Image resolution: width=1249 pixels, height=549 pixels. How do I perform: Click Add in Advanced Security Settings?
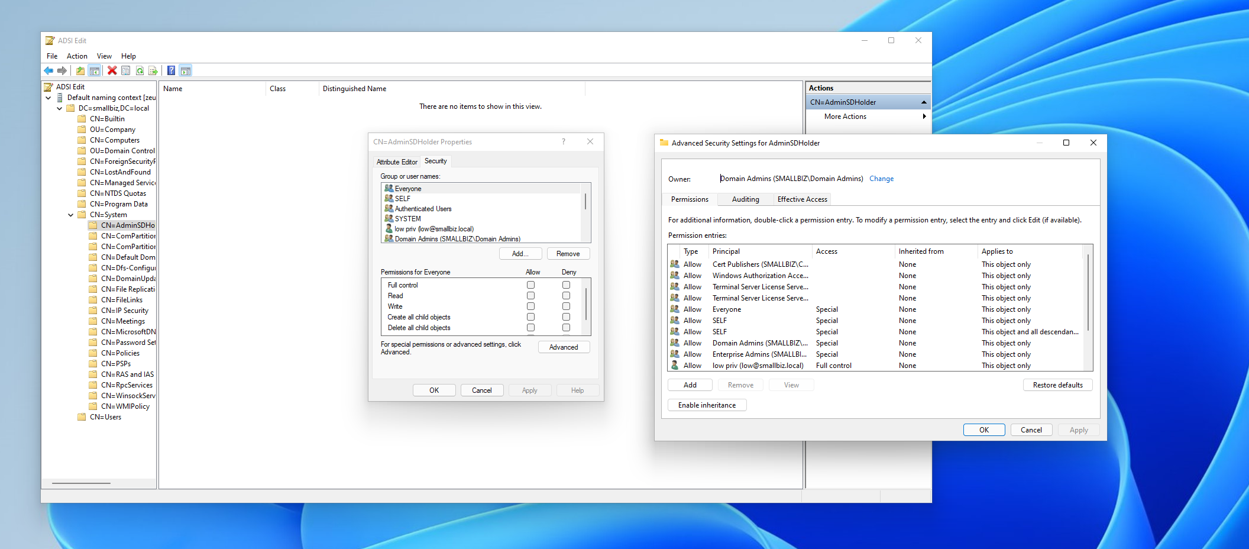click(690, 385)
